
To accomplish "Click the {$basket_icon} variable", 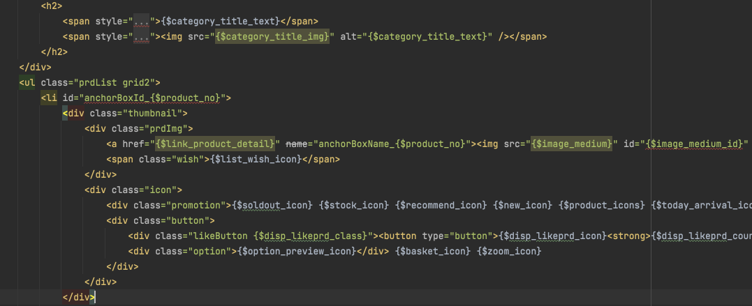I will pyautogui.click(x=433, y=251).
